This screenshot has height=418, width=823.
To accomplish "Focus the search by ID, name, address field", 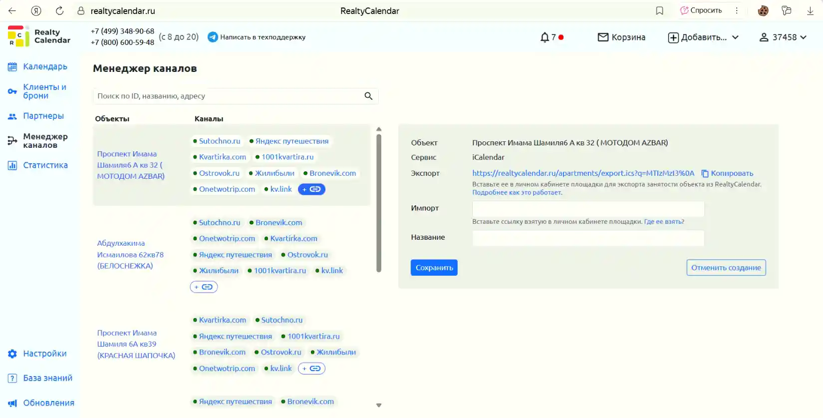I will pyautogui.click(x=230, y=96).
